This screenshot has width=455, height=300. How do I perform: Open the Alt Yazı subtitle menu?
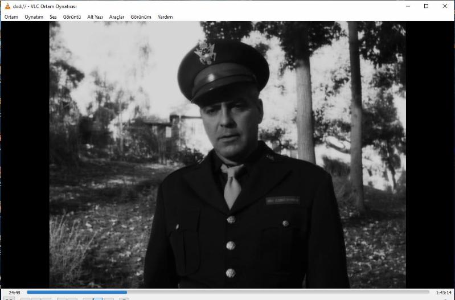95,17
